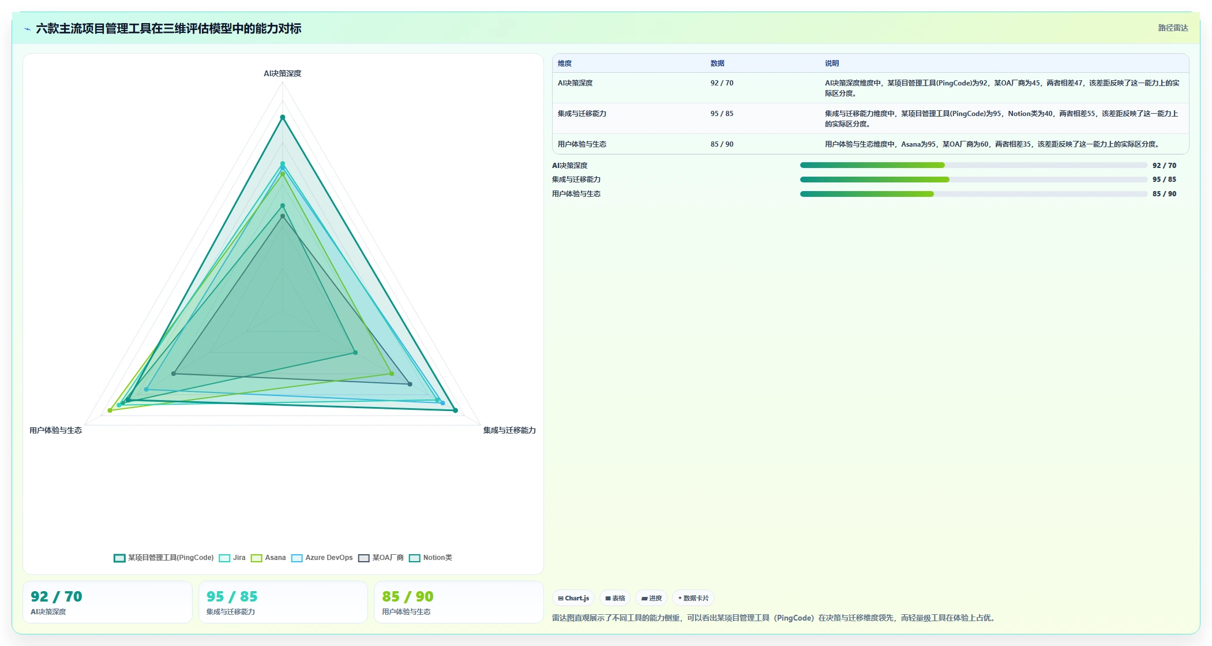This screenshot has height=646, width=1212.
Task: Toggle the 某项目管理工具(PingCode) legend swatch
Action: (119, 558)
